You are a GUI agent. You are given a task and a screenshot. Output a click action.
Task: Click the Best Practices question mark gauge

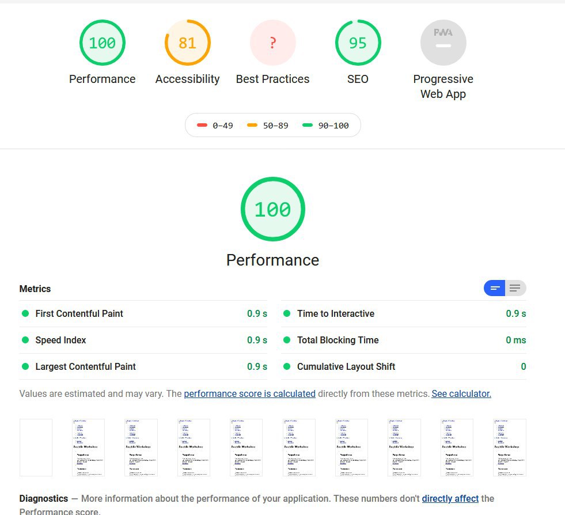(273, 43)
